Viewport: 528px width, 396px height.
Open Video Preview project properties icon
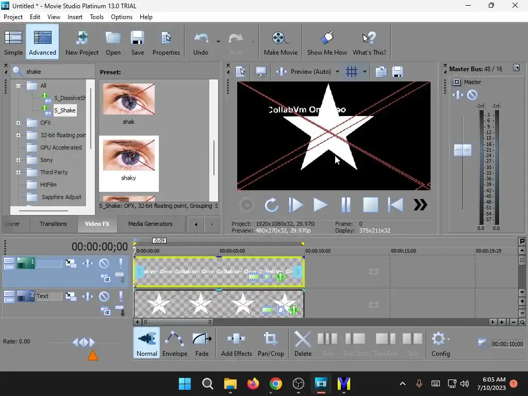241,71
